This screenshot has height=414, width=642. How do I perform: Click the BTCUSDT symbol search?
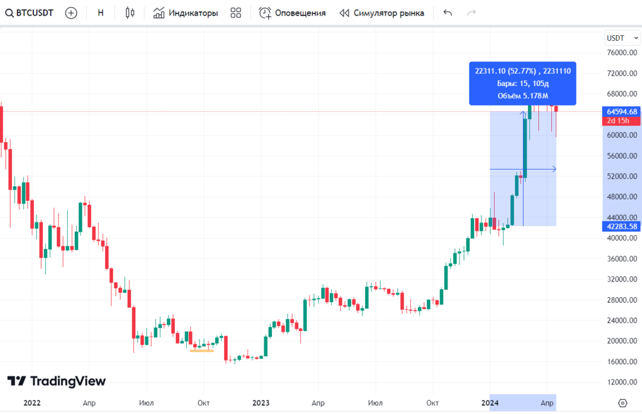coord(29,13)
